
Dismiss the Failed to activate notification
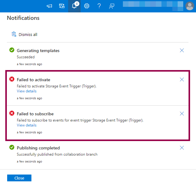[x=182, y=80]
